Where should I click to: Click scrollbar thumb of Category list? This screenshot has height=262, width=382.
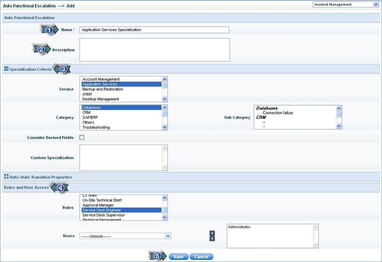tap(165, 113)
